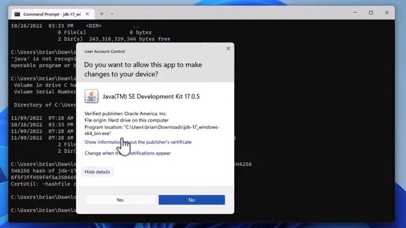Click the User Account Control title text
Screen dimensions: 406x228
(105, 51)
